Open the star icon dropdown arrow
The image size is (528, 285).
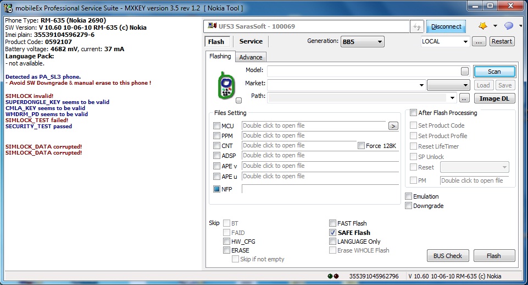click(495, 26)
